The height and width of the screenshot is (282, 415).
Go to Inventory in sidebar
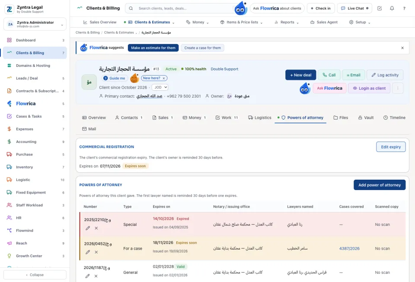point(35,167)
